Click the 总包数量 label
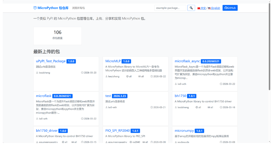Screen dimensions: 271x148 (58, 38)
